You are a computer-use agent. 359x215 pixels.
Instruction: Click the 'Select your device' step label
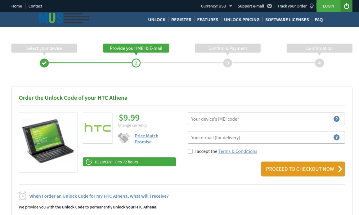pyautogui.click(x=44, y=48)
